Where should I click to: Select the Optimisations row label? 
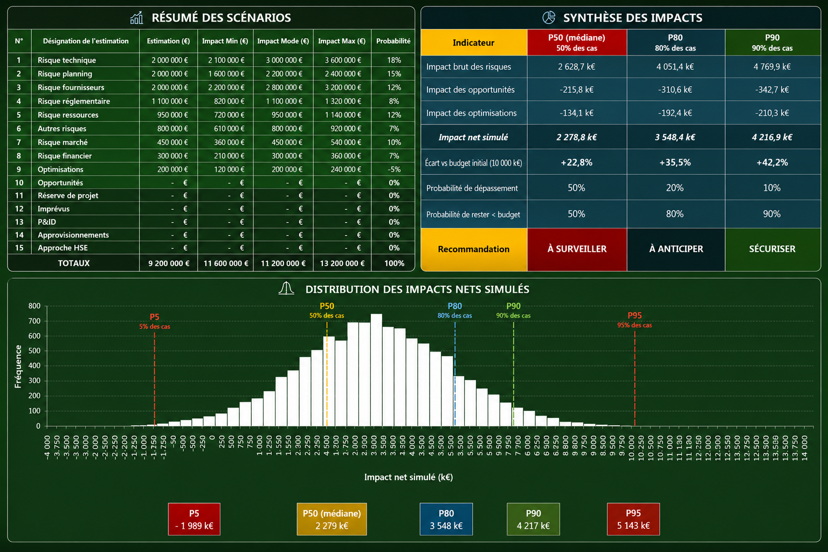pos(60,169)
